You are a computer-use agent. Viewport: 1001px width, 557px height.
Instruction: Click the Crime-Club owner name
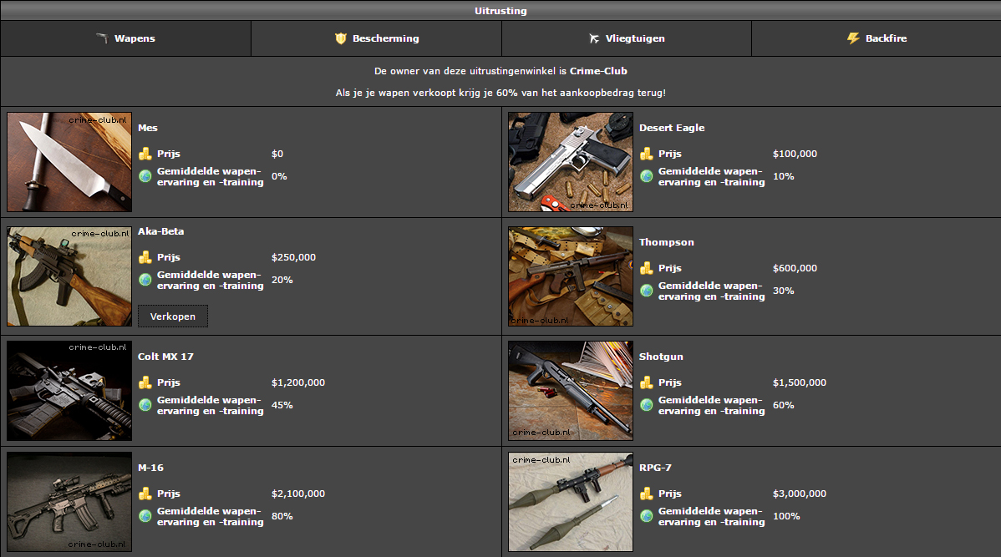pyautogui.click(x=598, y=72)
